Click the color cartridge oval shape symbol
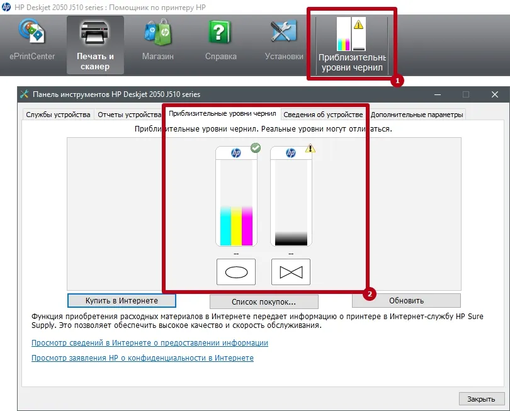 click(x=236, y=272)
